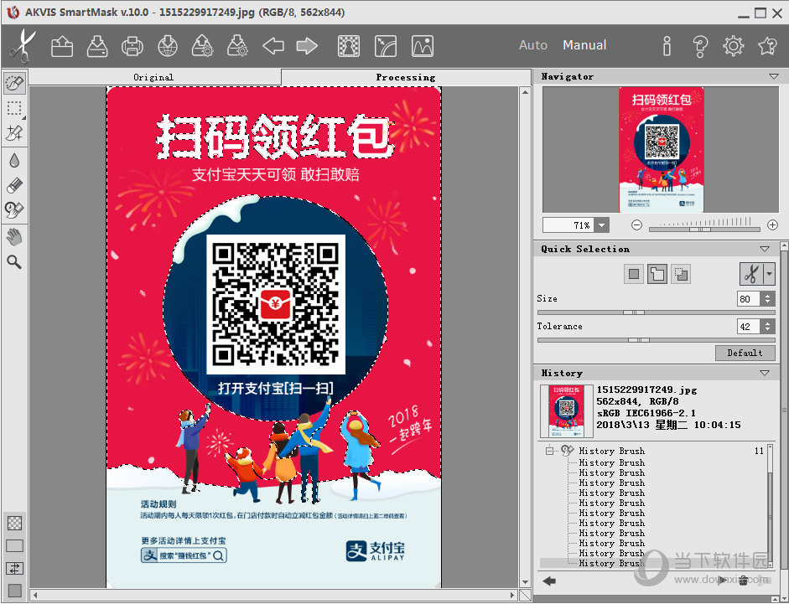The width and height of the screenshot is (789, 604).
Task: Click the top History Brush group with count 11
Action: (611, 451)
